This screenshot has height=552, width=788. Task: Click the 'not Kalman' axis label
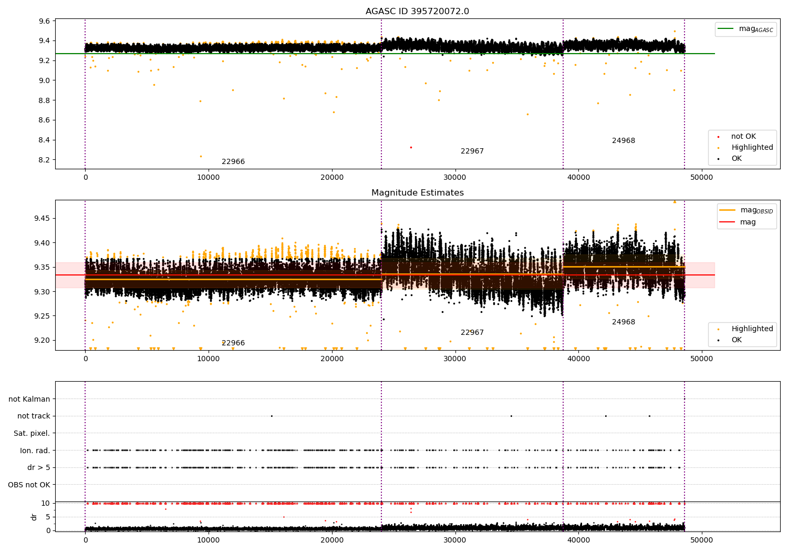29,399
